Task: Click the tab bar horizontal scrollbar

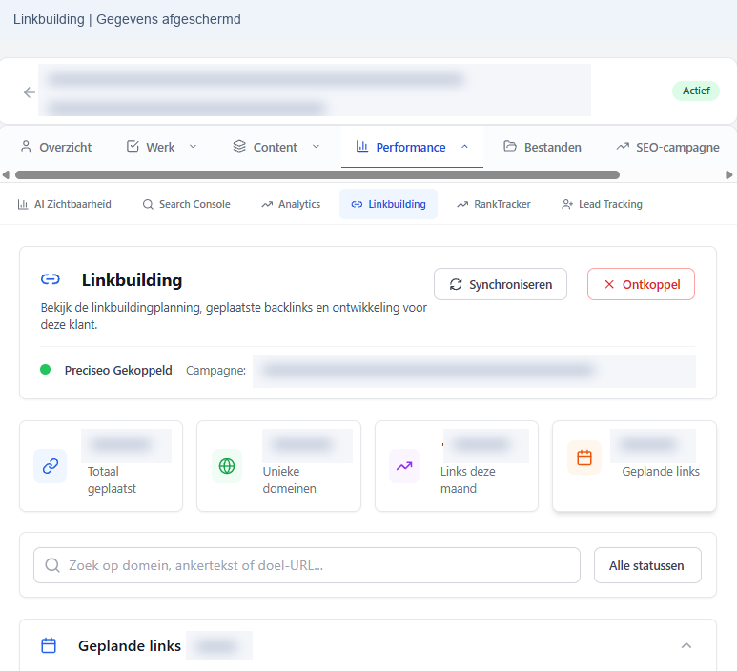Action: click(x=317, y=174)
